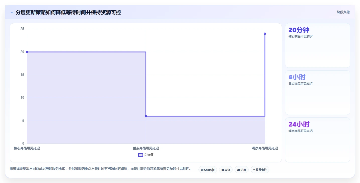The width and height of the screenshot is (360, 183).
Task: Click the footnote text starting with 阶梯线
Action: pos(100,168)
